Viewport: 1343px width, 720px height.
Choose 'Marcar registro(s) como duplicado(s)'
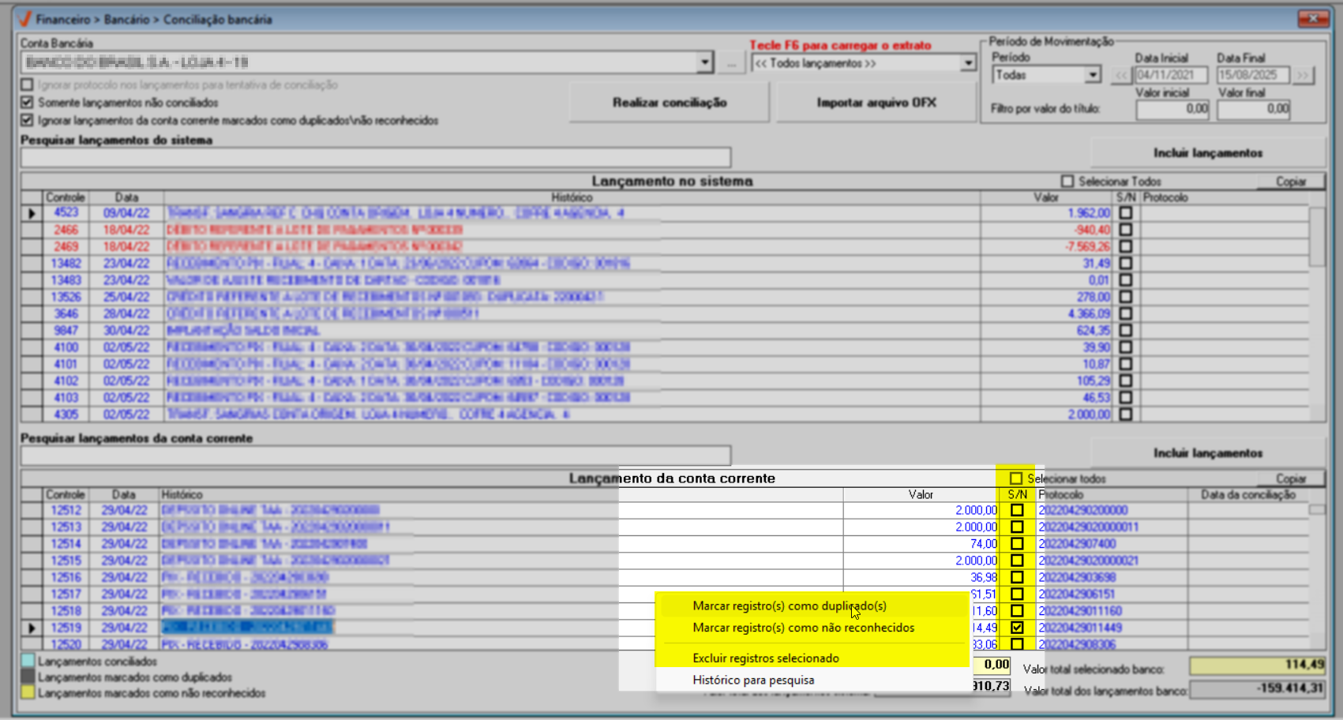click(790, 606)
